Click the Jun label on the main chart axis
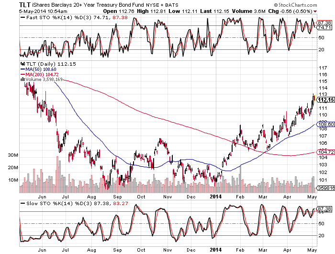Viewport: 335px width, 254px height. [x=42, y=196]
